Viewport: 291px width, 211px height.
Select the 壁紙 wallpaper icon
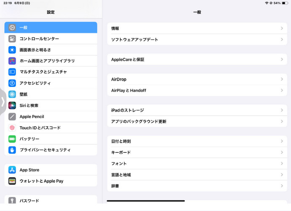pyautogui.click(x=12, y=94)
